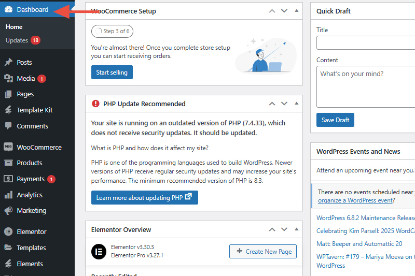Collapse the PHP Update Recommended panel
Image resolution: width=415 pixels, height=276 pixels.
click(296, 103)
